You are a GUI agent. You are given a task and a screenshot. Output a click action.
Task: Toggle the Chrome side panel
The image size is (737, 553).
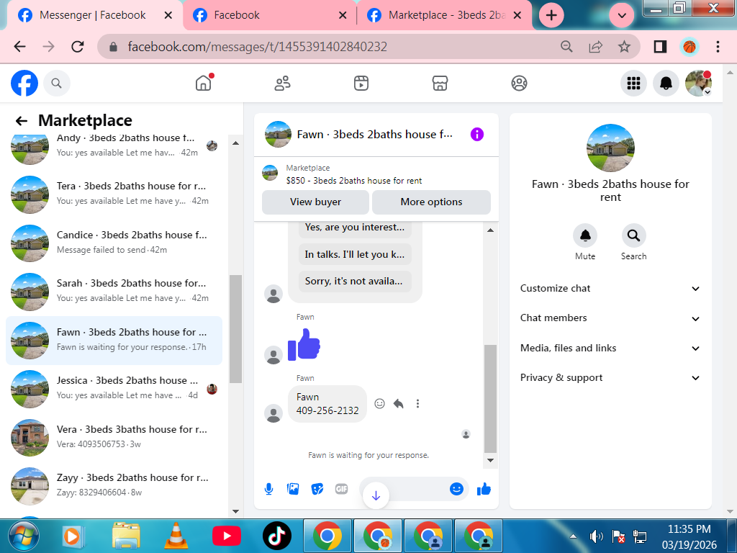point(661,47)
